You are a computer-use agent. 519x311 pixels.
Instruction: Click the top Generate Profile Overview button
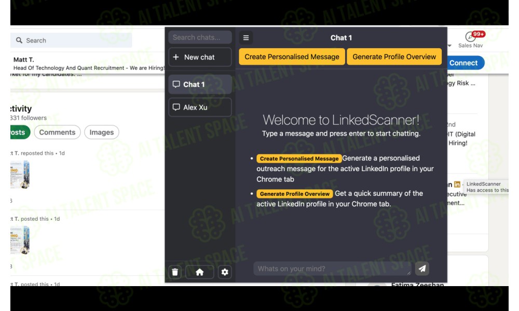click(x=394, y=56)
